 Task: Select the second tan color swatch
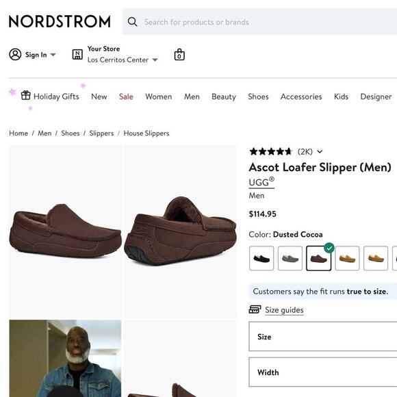(x=376, y=258)
